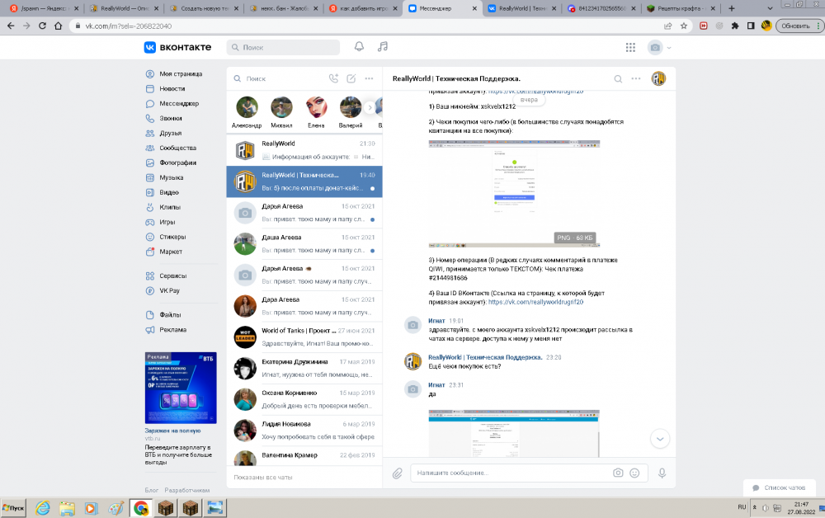
Task: Click Chrome icon in taskbar
Action: coord(140,508)
